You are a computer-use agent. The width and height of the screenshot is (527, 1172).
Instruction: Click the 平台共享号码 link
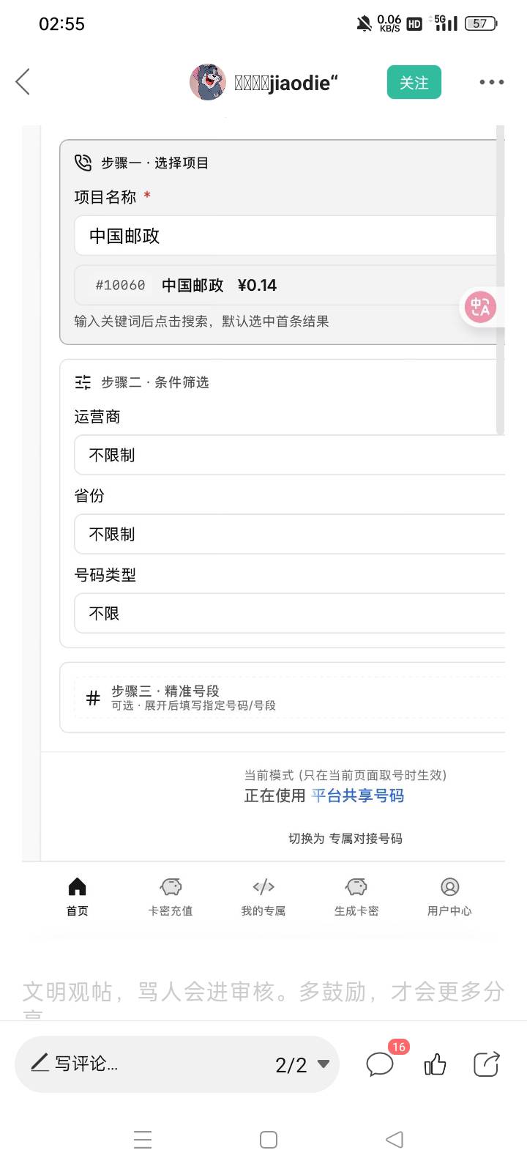click(x=358, y=795)
